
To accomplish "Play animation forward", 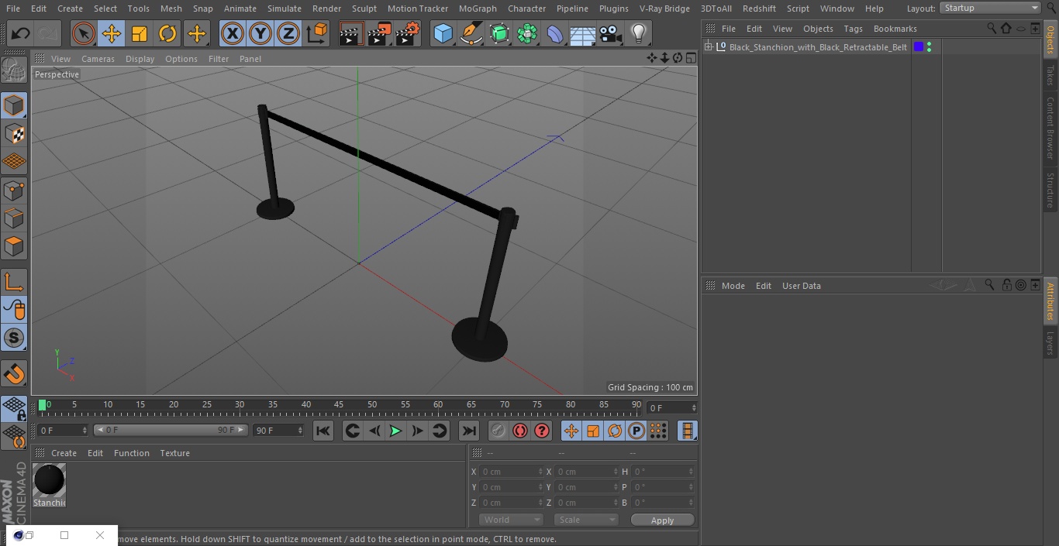I will tap(395, 431).
